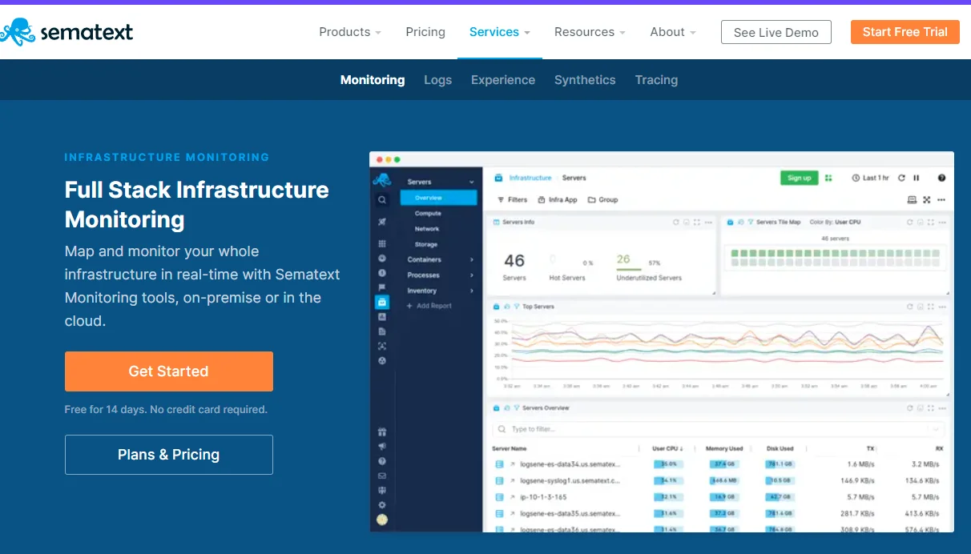The height and width of the screenshot is (554, 971).
Task: Click the monitor icon under dashboard header
Action: click(912, 199)
